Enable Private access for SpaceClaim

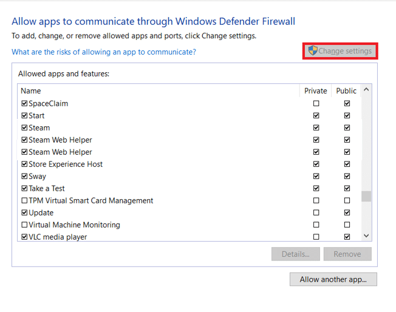click(x=316, y=104)
